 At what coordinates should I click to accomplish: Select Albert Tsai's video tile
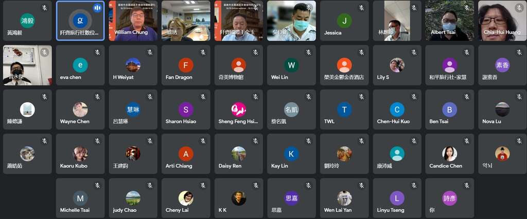(450, 21)
